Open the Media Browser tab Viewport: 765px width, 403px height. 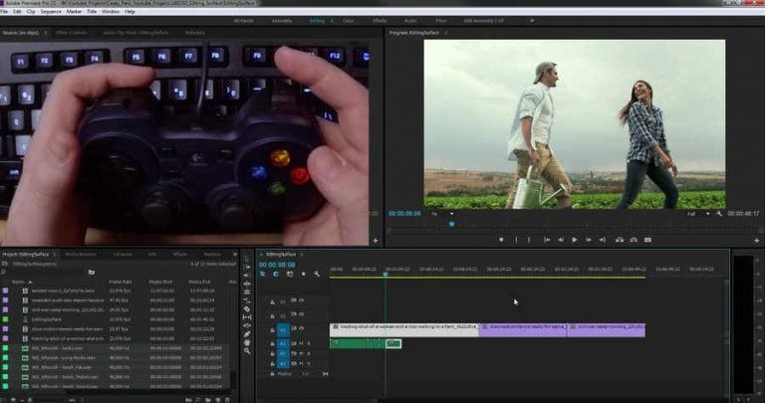click(x=81, y=254)
